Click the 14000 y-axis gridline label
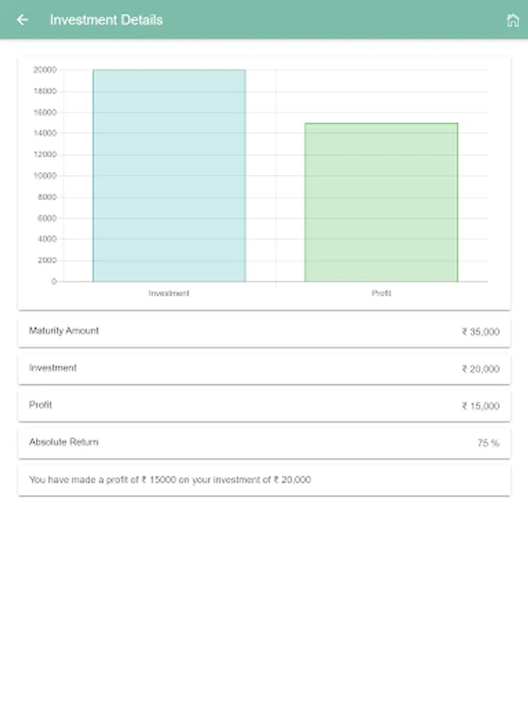 tap(45, 133)
